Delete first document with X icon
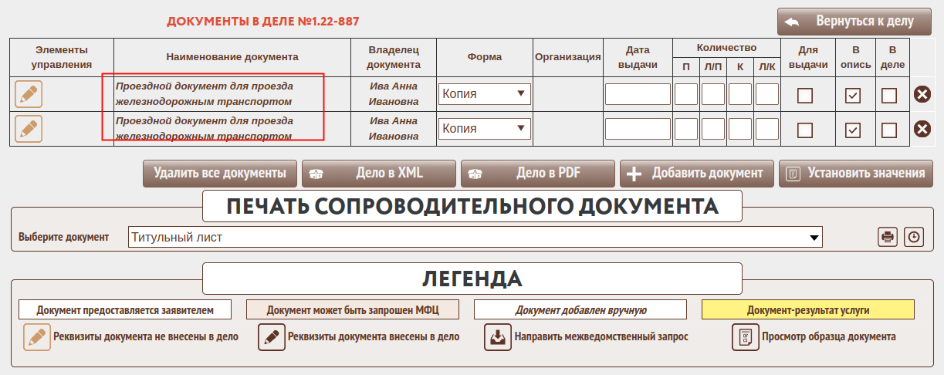 (922, 94)
